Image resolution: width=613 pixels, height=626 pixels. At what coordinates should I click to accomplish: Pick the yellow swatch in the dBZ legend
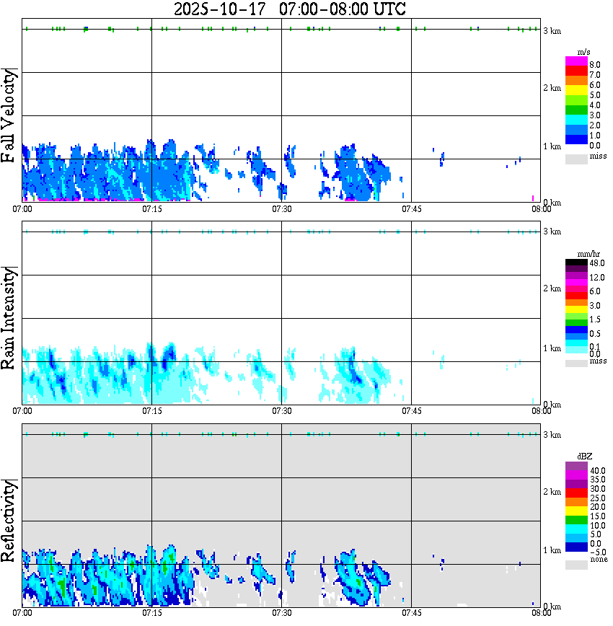click(x=576, y=511)
